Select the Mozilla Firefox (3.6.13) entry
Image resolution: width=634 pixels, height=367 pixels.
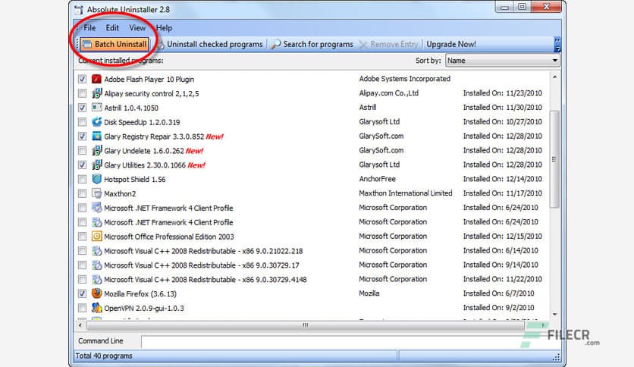click(x=140, y=294)
